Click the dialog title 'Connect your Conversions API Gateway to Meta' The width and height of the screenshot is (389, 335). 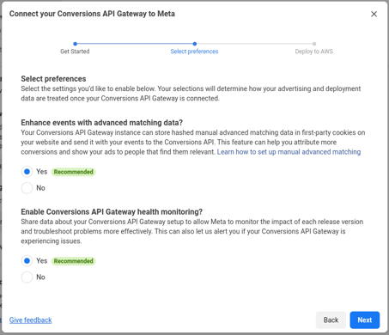(x=92, y=14)
